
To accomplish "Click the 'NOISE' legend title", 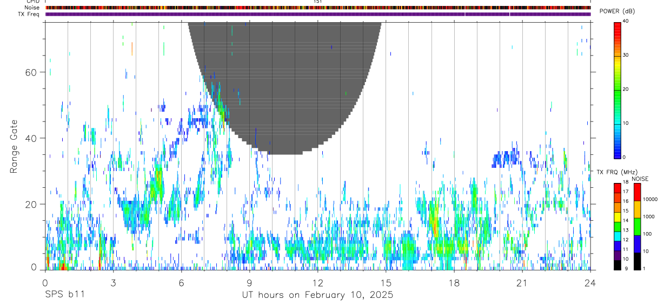I will [640, 179].
